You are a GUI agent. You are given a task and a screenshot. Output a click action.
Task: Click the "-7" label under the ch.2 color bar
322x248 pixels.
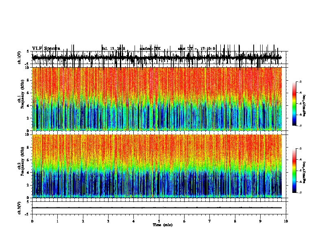tap(300, 193)
